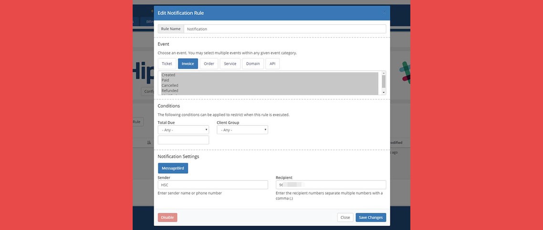Disable the notification rule
543x230 pixels.
pyautogui.click(x=167, y=217)
